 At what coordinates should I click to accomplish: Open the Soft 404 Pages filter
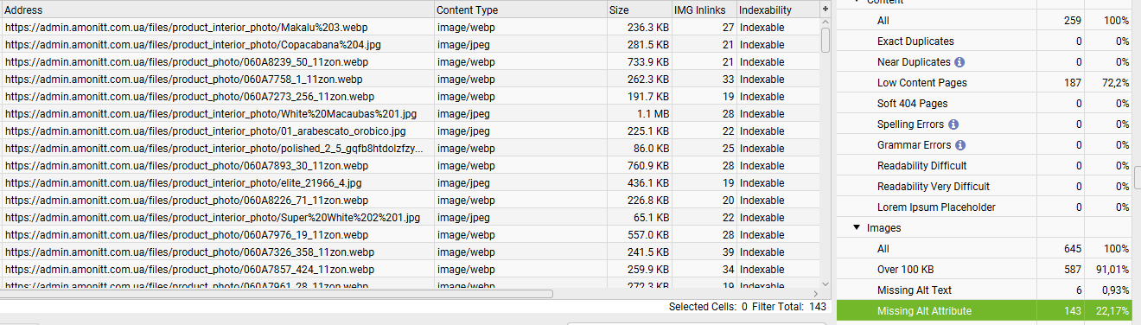(986, 104)
